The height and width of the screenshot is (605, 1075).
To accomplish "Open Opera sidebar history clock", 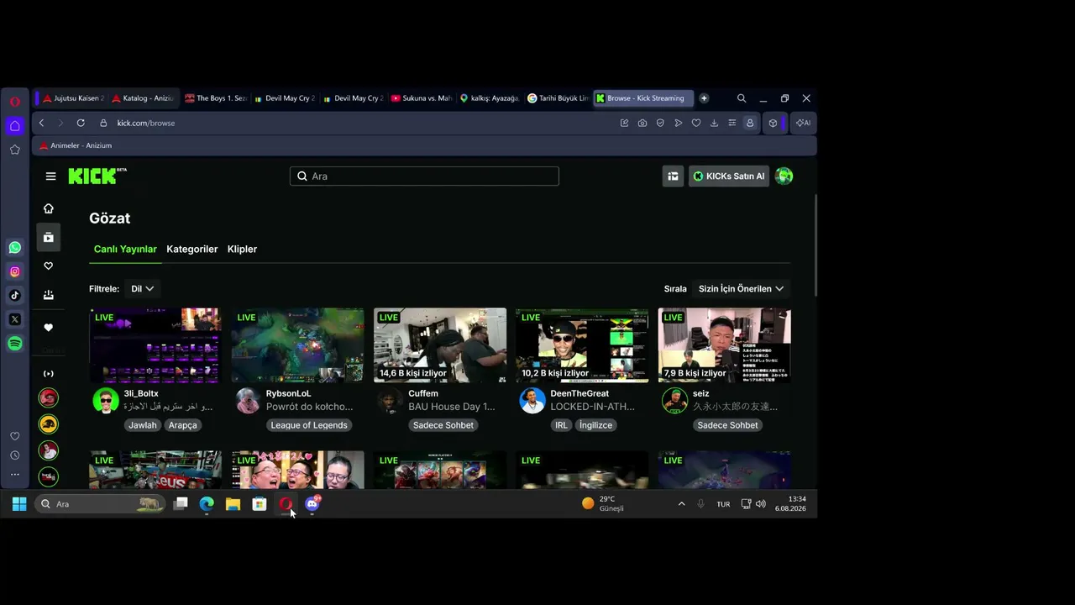I will [x=15, y=455].
